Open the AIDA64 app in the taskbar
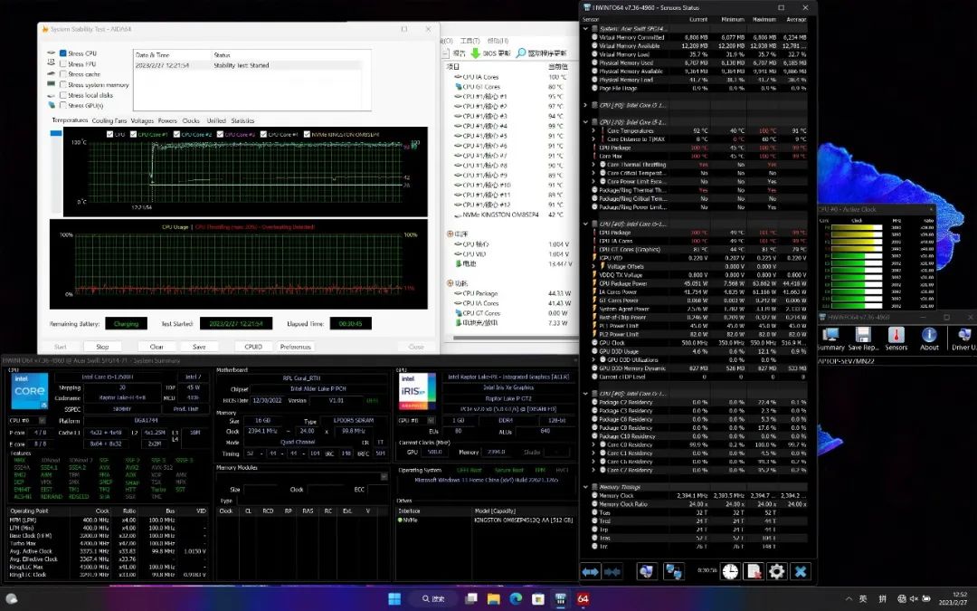Screen dimensions: 977x611 point(583,598)
